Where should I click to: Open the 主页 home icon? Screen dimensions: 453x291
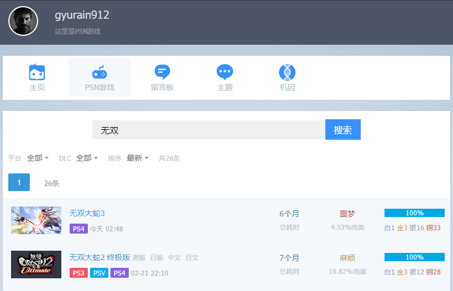(x=37, y=72)
